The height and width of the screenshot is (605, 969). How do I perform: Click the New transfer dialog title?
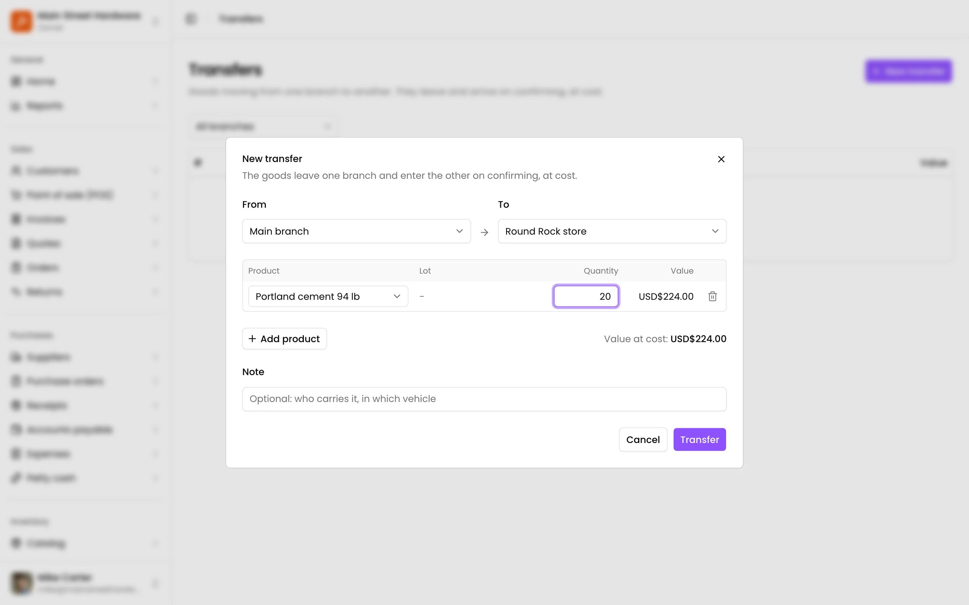(272, 159)
